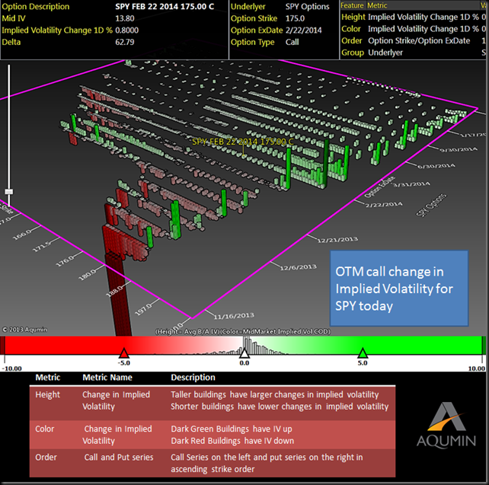Click the 'Metric Name' table header

(x=107, y=378)
